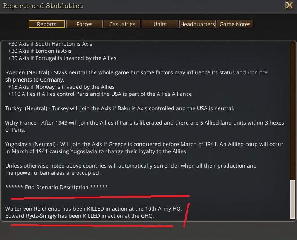297x240 pixels.
Task: Click the +15 Axis if Norway invaded line
Action: (x=61, y=87)
